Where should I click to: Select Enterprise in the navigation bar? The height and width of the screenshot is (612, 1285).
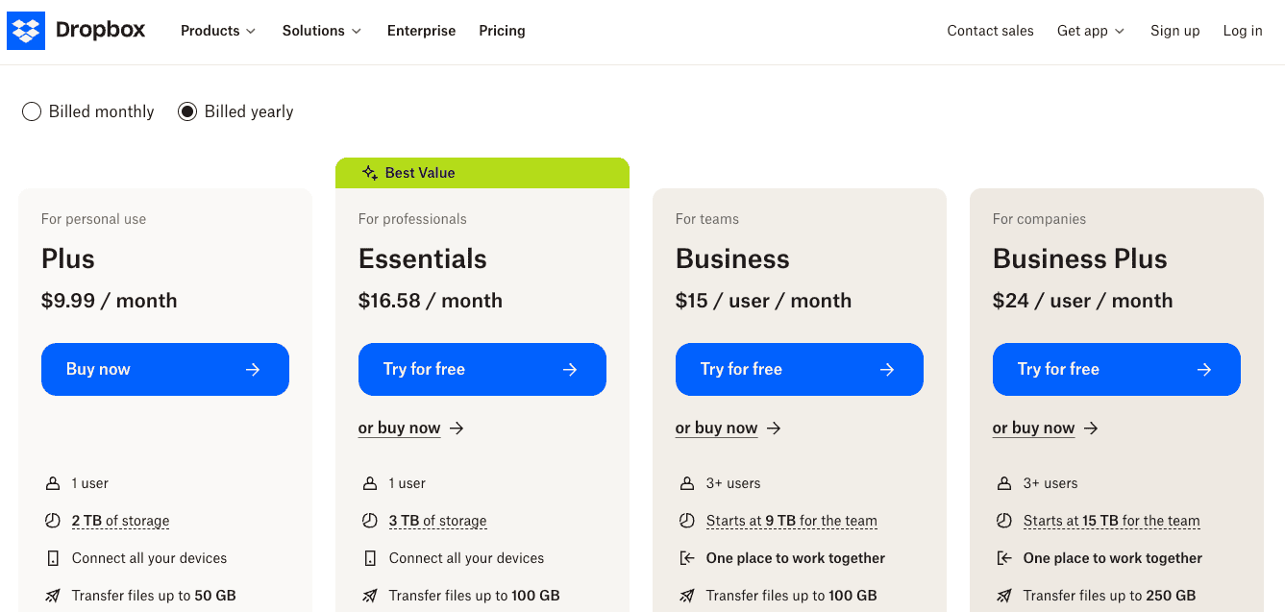tap(421, 31)
